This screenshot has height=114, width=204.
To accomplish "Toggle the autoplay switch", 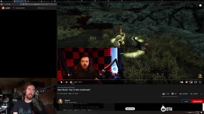I will 181,82.
